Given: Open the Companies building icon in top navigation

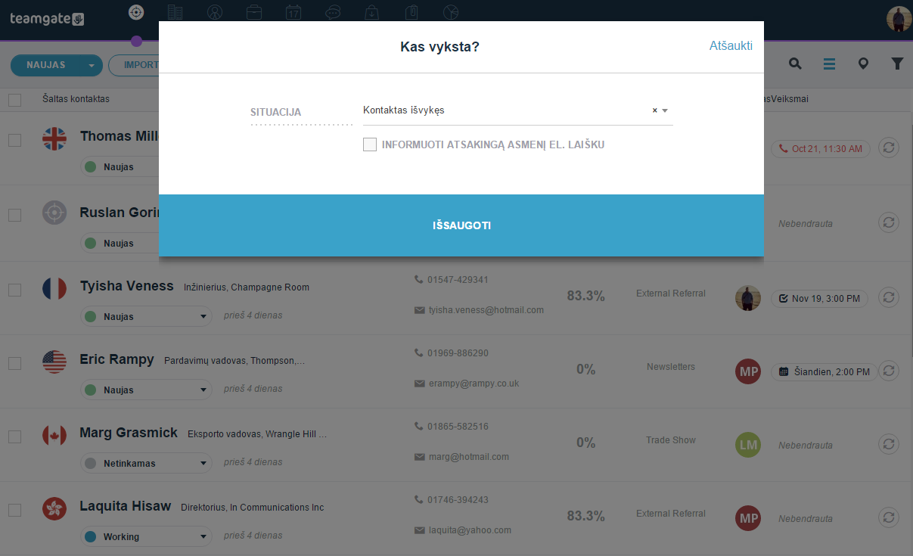Looking at the screenshot, I should click(x=175, y=12).
